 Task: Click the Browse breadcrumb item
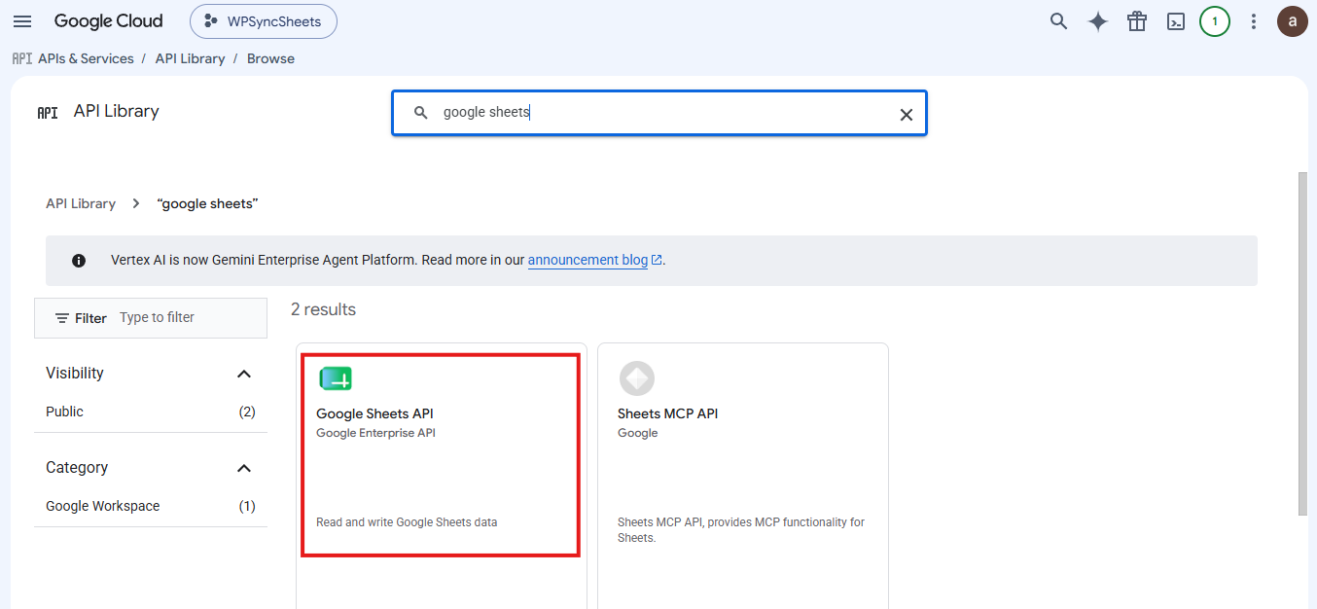coord(270,58)
